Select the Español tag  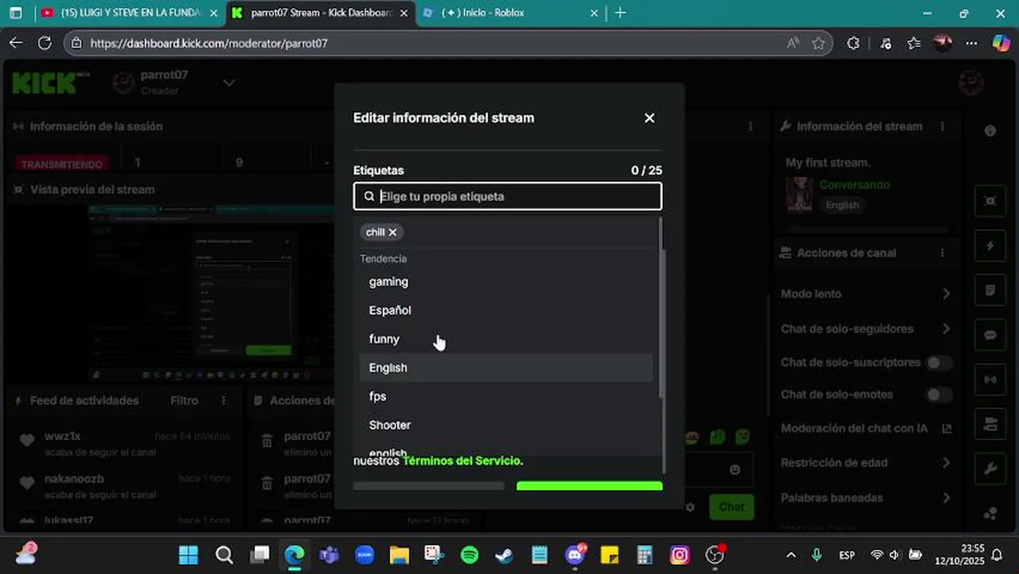pos(506,310)
